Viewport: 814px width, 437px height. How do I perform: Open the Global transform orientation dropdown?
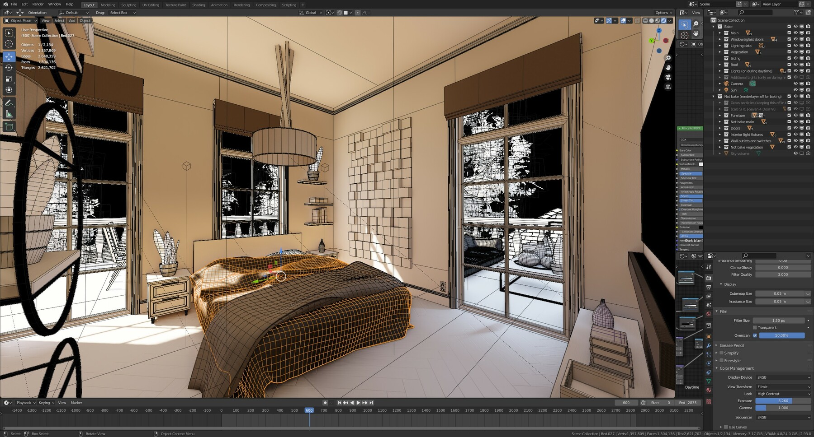point(311,13)
